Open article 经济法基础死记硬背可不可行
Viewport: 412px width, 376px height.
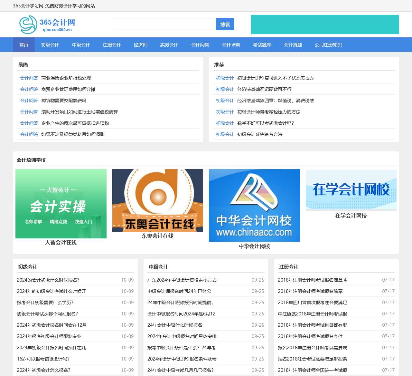[264, 89]
